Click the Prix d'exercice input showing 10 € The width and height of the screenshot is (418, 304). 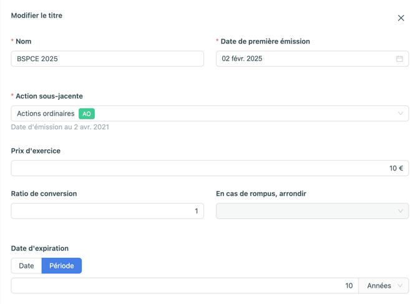[x=210, y=169]
